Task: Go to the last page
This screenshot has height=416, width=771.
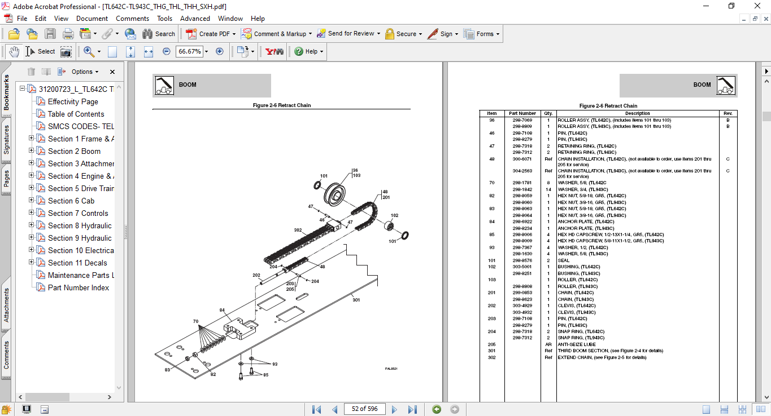Action: click(412, 409)
